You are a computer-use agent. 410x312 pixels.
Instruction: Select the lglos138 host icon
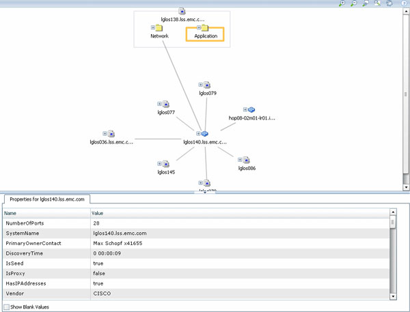[182, 11]
